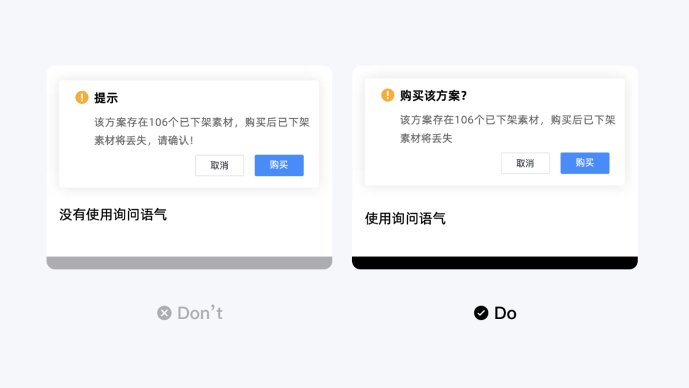Click the right dialog message about 106个已下架素材
The width and height of the screenshot is (689, 388).
click(508, 129)
